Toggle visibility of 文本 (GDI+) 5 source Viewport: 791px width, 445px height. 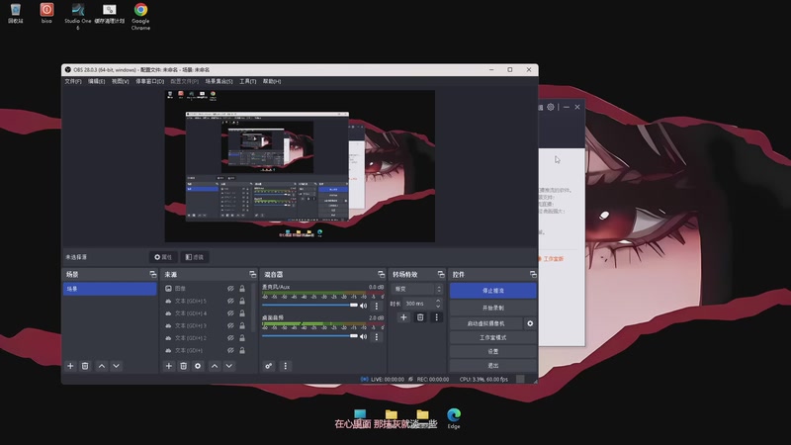(x=230, y=301)
